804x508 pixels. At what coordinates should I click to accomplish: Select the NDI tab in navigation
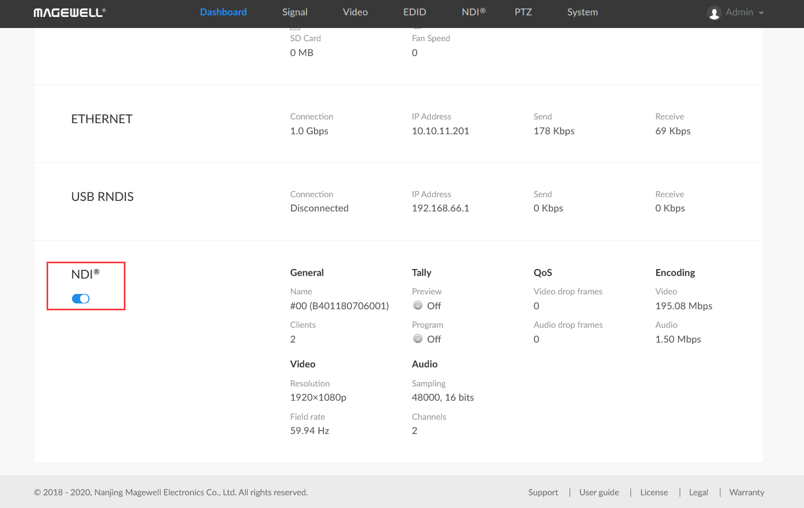click(473, 12)
